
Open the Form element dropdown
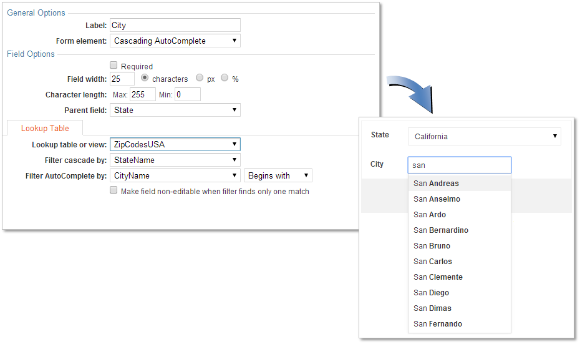175,41
